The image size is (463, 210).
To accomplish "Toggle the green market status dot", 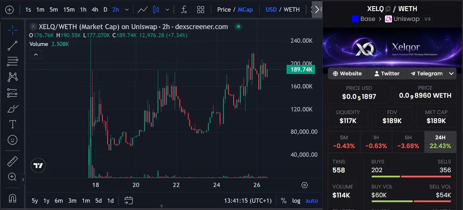I will [238, 27].
